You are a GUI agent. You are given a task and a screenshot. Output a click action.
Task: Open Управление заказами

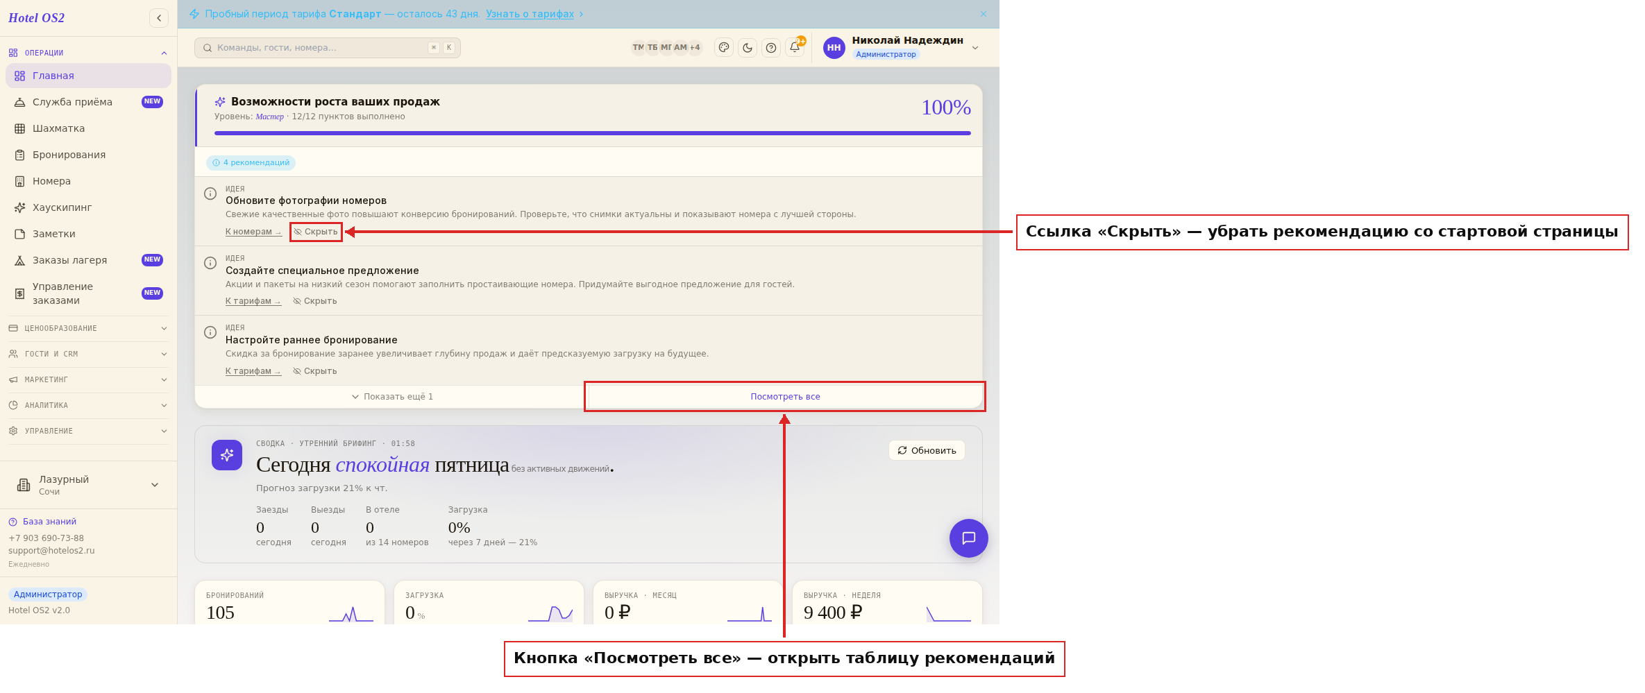(x=88, y=293)
